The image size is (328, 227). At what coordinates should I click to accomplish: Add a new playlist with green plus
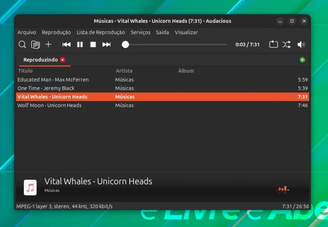point(302,60)
